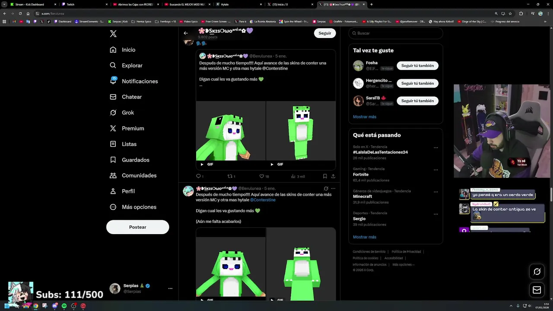Viewport: 553px width, 311px height.
Task: Expand Más opciones in the sidebar
Action: [133, 207]
